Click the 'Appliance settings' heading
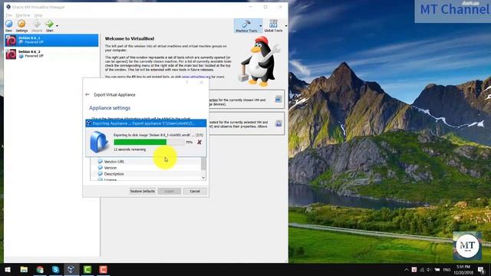 (110, 108)
